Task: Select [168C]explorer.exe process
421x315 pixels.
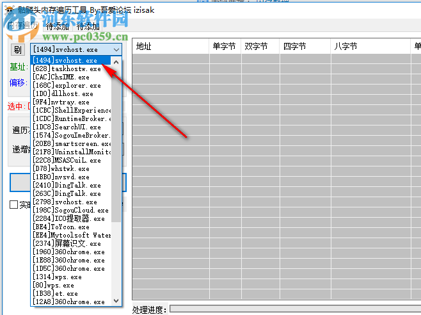Action: point(71,85)
